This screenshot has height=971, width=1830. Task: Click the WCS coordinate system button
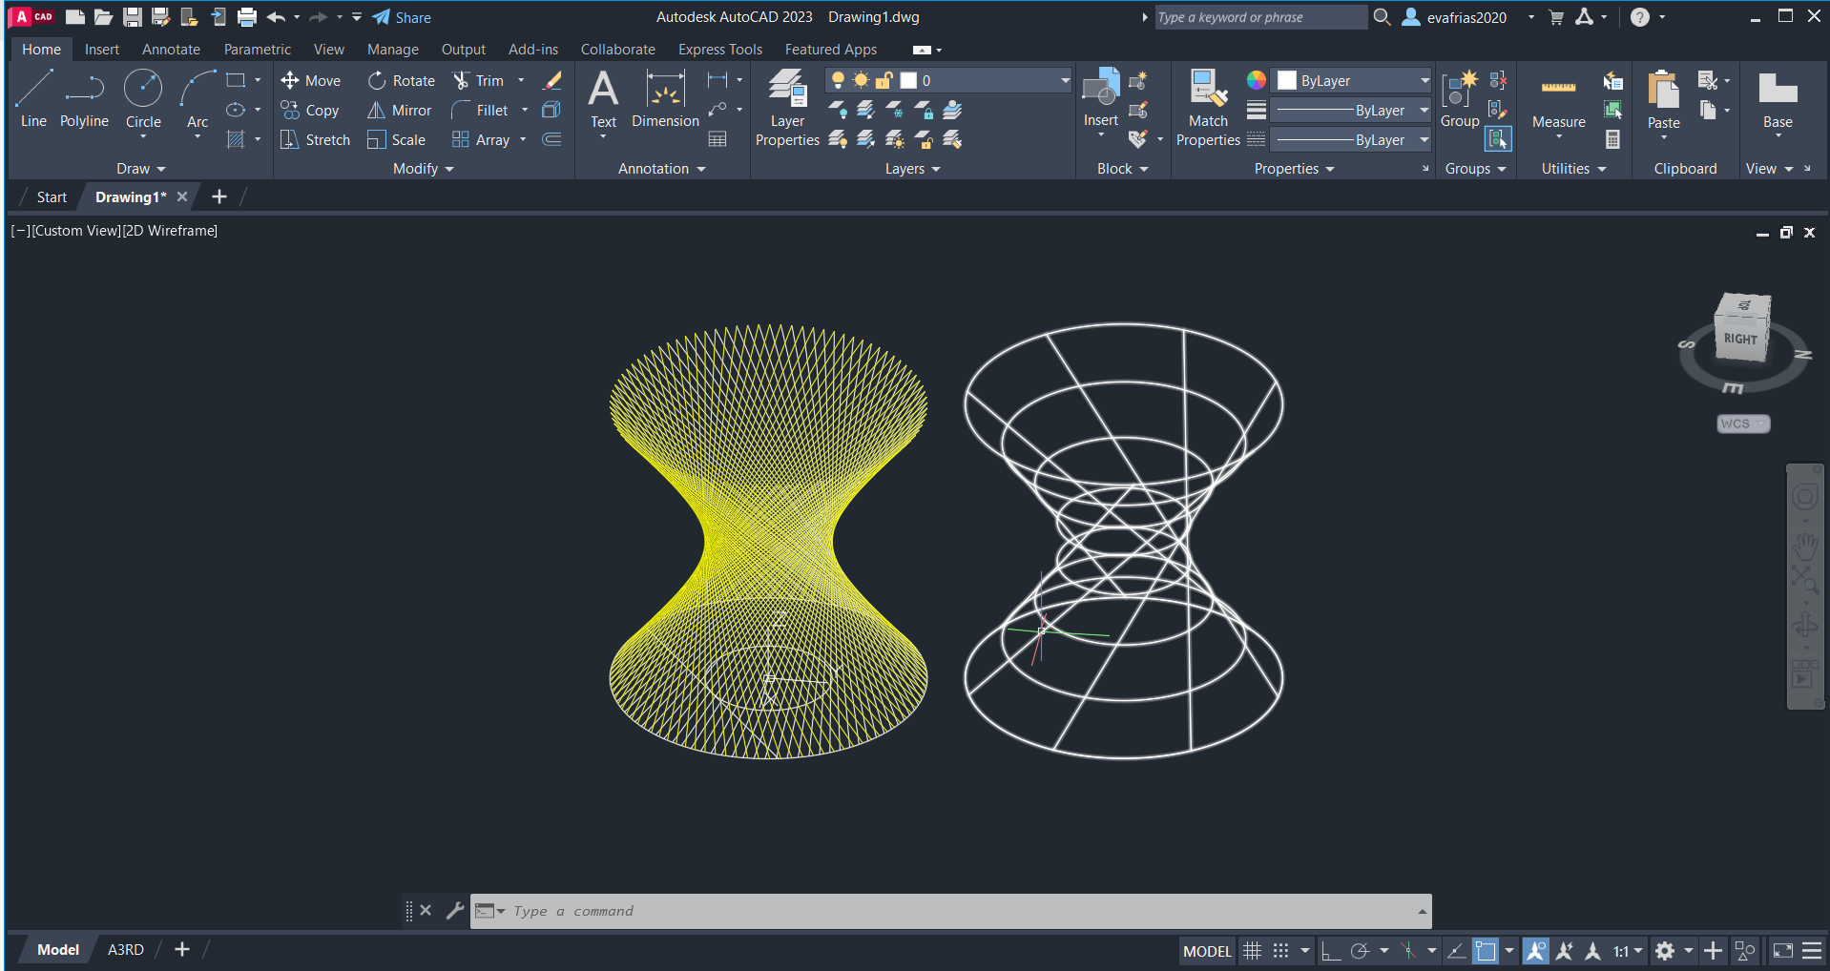tap(1742, 424)
